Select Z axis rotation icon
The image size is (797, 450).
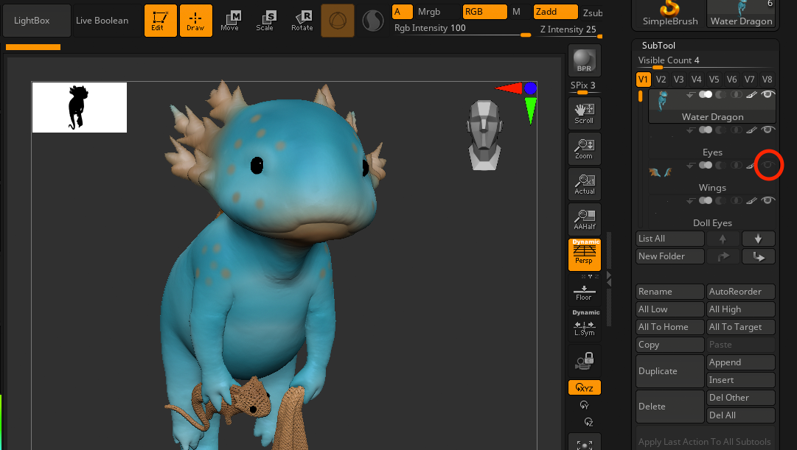(x=588, y=422)
